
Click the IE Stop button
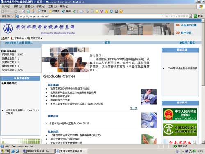[x=23, y=11]
